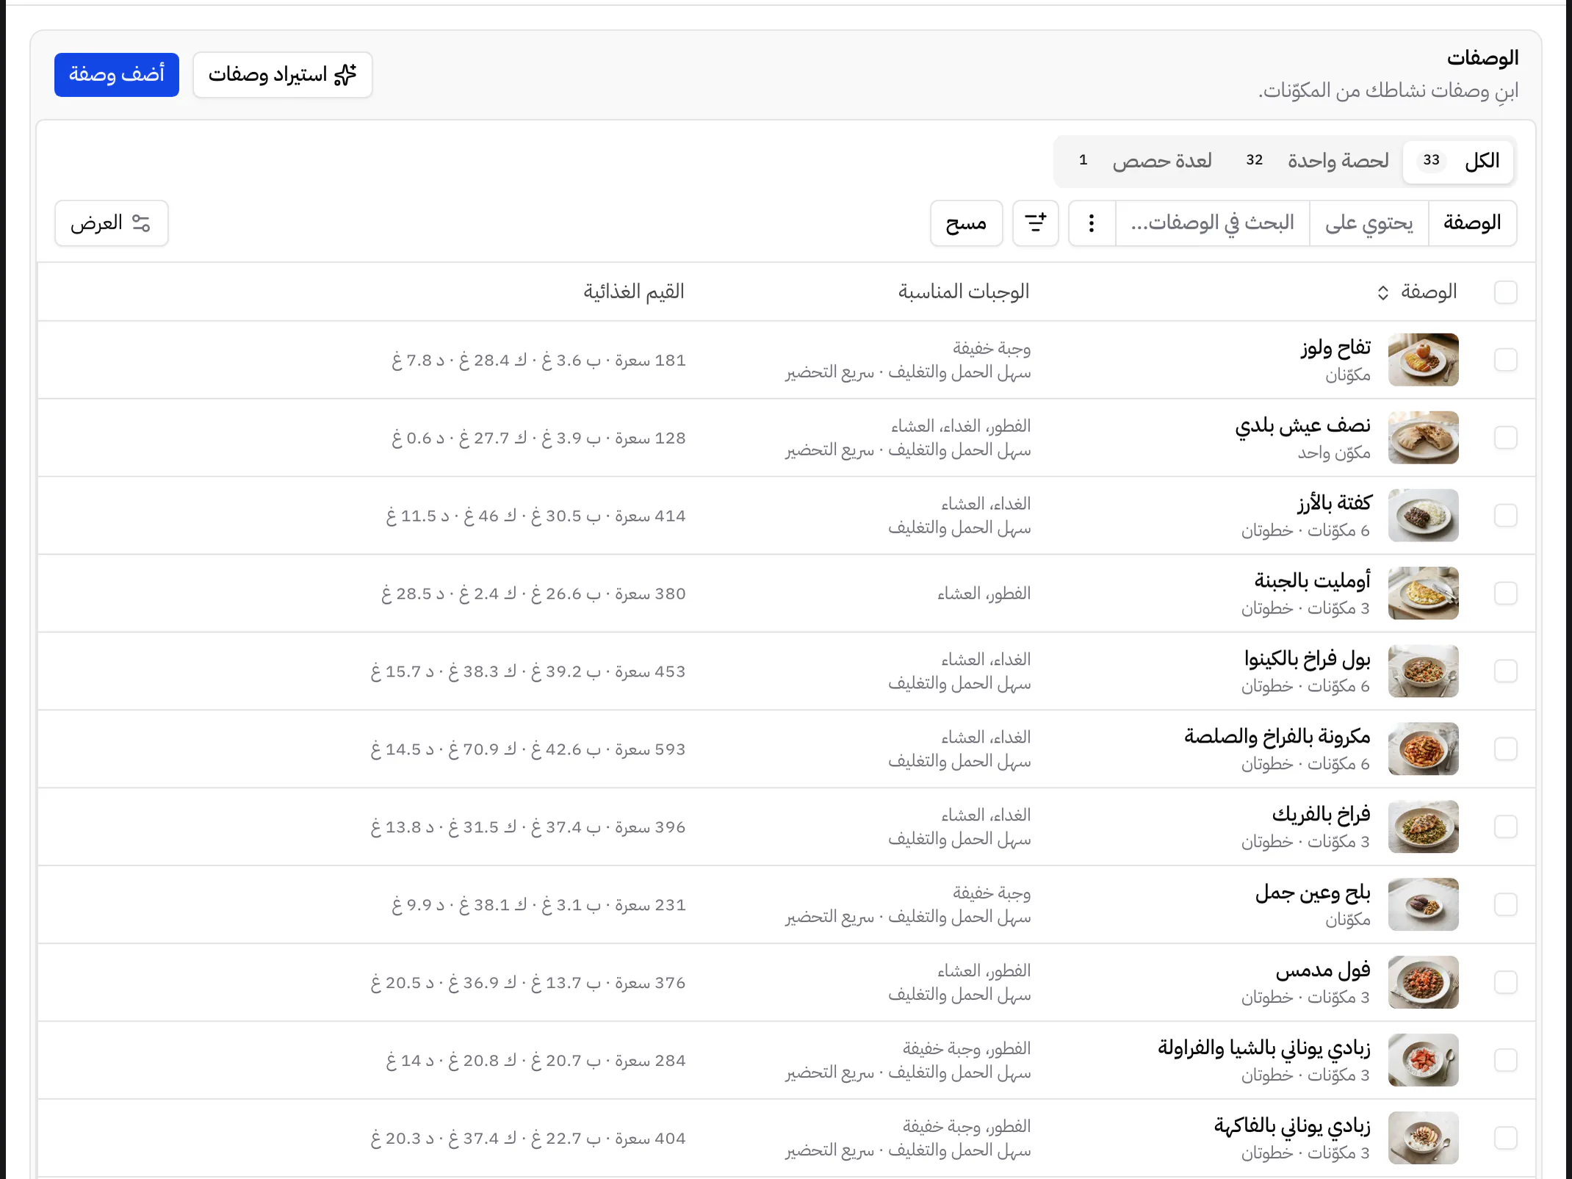Click the الوجبات المناسبة column header
1572x1179 pixels.
tap(964, 292)
